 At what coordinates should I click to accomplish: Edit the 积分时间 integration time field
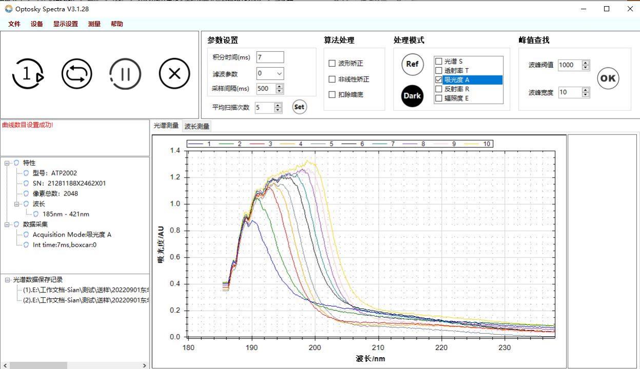pyautogui.click(x=270, y=57)
